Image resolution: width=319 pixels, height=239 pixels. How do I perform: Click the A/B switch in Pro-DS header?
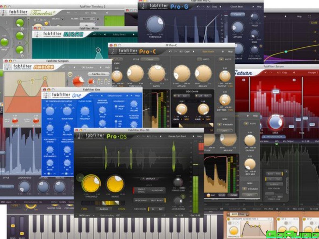tap(149, 136)
